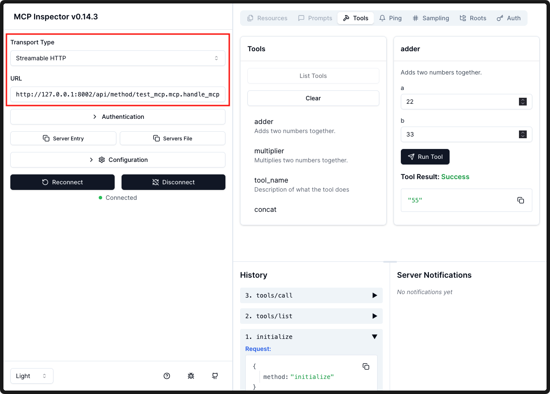Expand the Authentication section
The image size is (550, 394).
(118, 117)
